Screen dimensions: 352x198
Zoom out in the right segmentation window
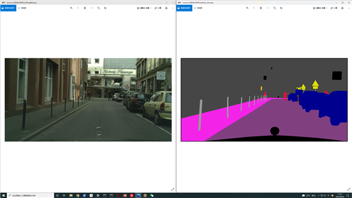point(254,8)
